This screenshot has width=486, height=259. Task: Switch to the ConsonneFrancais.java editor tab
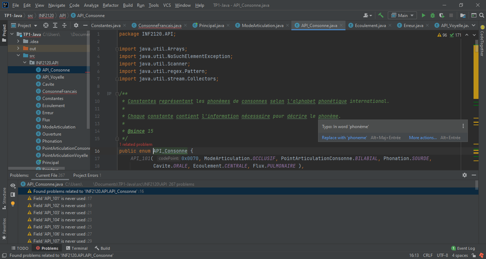159,26
